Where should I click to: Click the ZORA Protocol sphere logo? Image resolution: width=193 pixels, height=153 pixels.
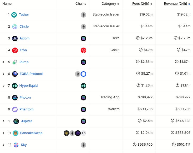coord(15,74)
